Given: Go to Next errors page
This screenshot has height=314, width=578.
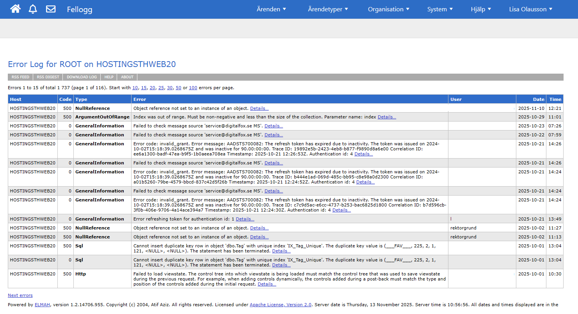Looking at the screenshot, I should coord(20,295).
